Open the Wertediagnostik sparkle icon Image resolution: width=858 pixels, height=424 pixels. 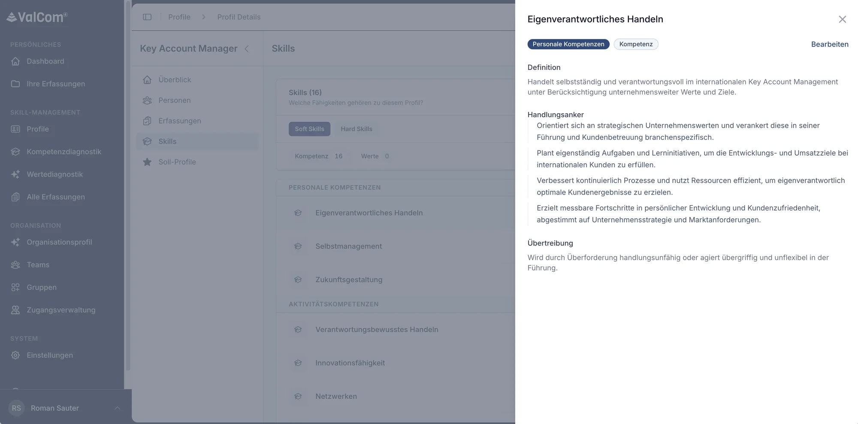[x=15, y=174]
